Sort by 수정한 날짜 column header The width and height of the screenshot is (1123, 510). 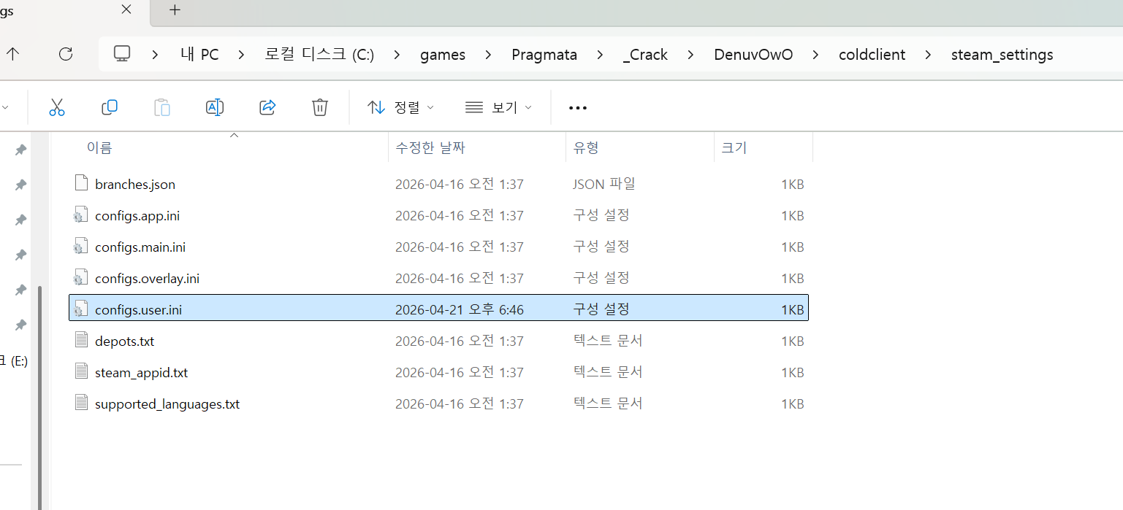[430, 148]
